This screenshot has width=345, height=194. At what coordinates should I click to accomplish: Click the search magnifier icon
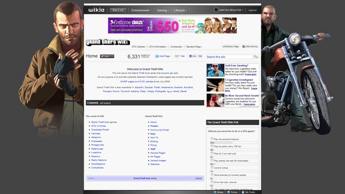[256, 56]
